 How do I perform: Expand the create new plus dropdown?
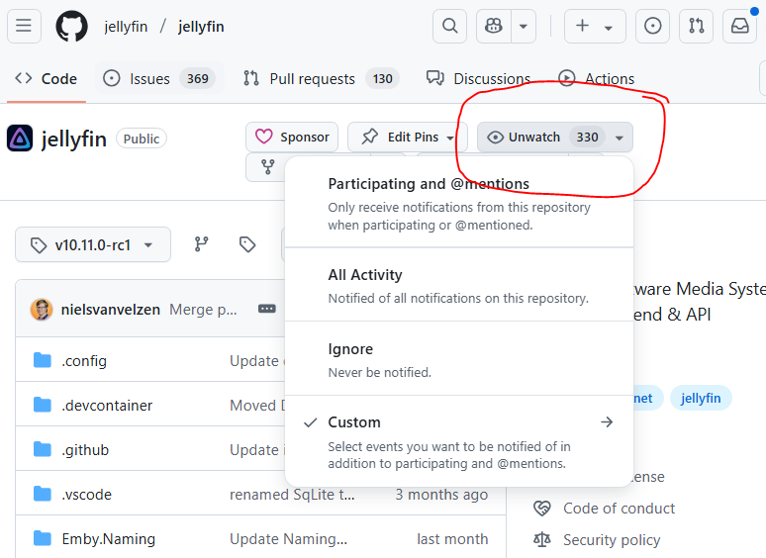click(x=595, y=27)
